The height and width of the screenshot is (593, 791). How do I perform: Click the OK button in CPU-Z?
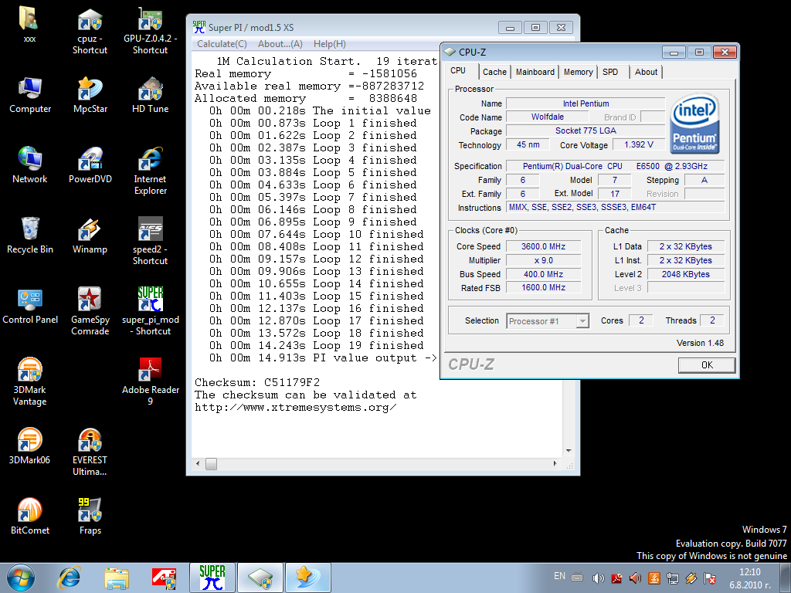click(x=707, y=365)
